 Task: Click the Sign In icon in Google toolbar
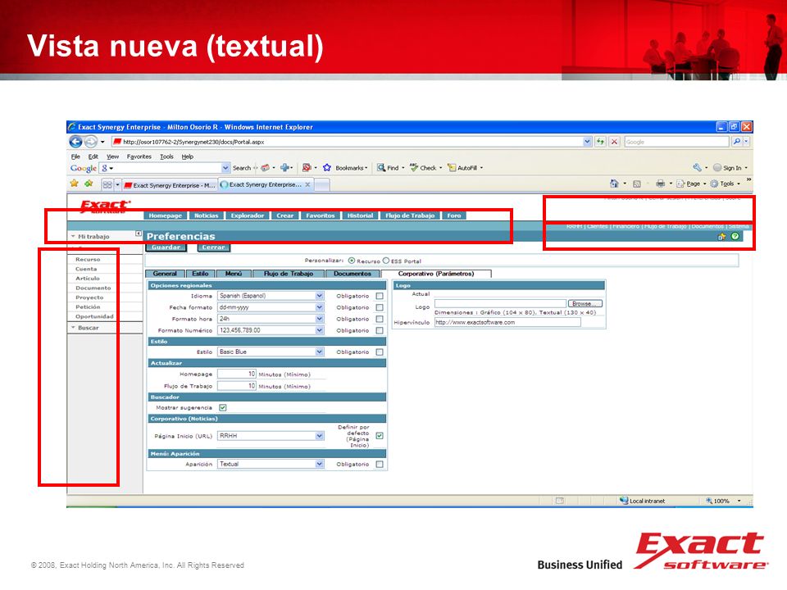pos(717,167)
